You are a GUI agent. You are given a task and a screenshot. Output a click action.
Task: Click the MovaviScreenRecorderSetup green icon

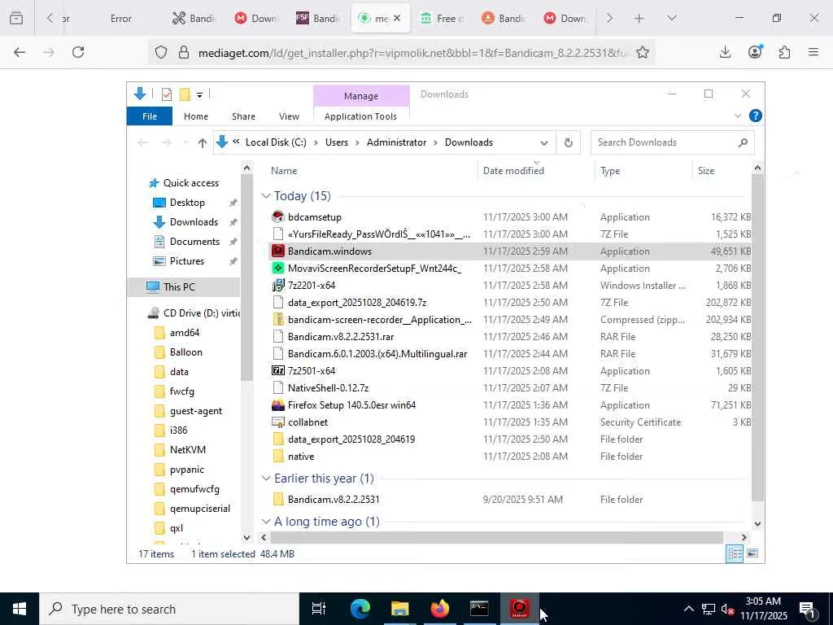278,268
